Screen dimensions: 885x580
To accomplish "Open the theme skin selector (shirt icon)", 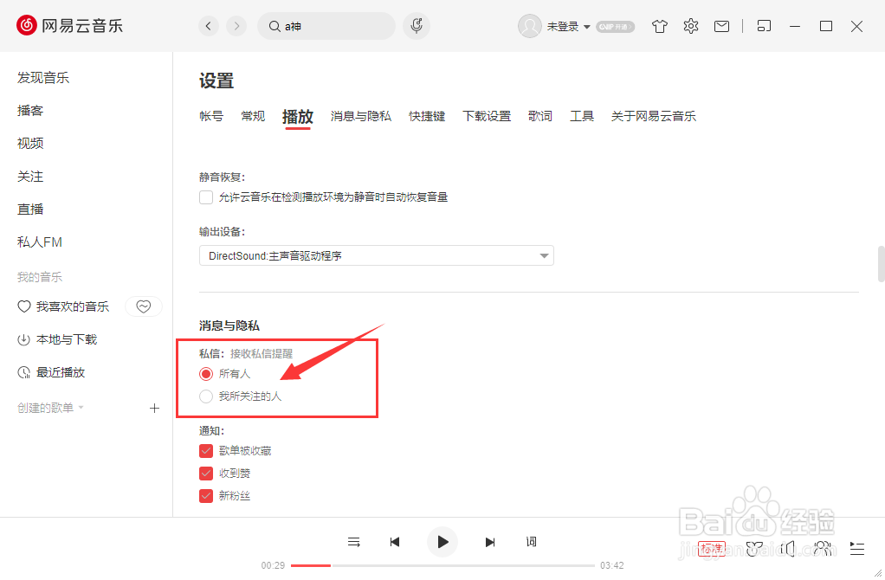I will click(x=659, y=26).
